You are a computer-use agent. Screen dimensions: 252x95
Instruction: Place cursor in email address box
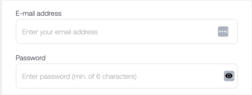tap(127, 31)
